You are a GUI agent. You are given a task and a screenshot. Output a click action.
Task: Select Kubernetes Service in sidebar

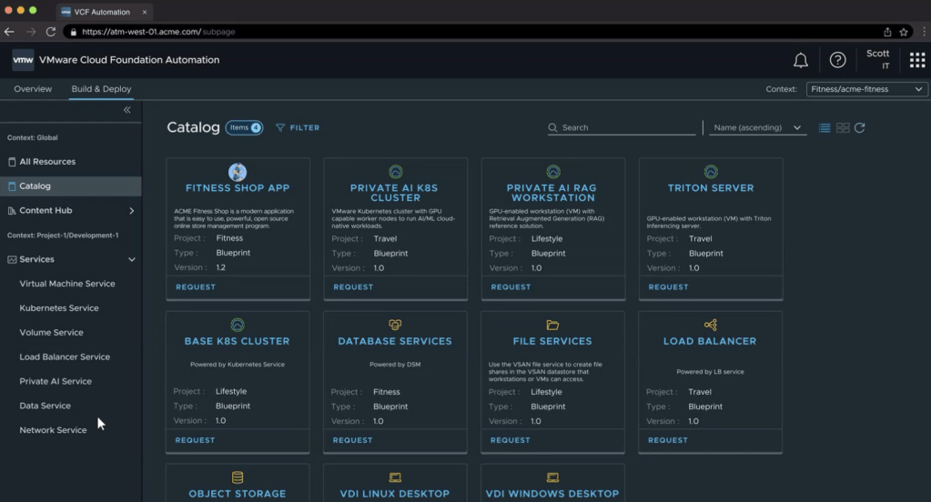pos(59,308)
